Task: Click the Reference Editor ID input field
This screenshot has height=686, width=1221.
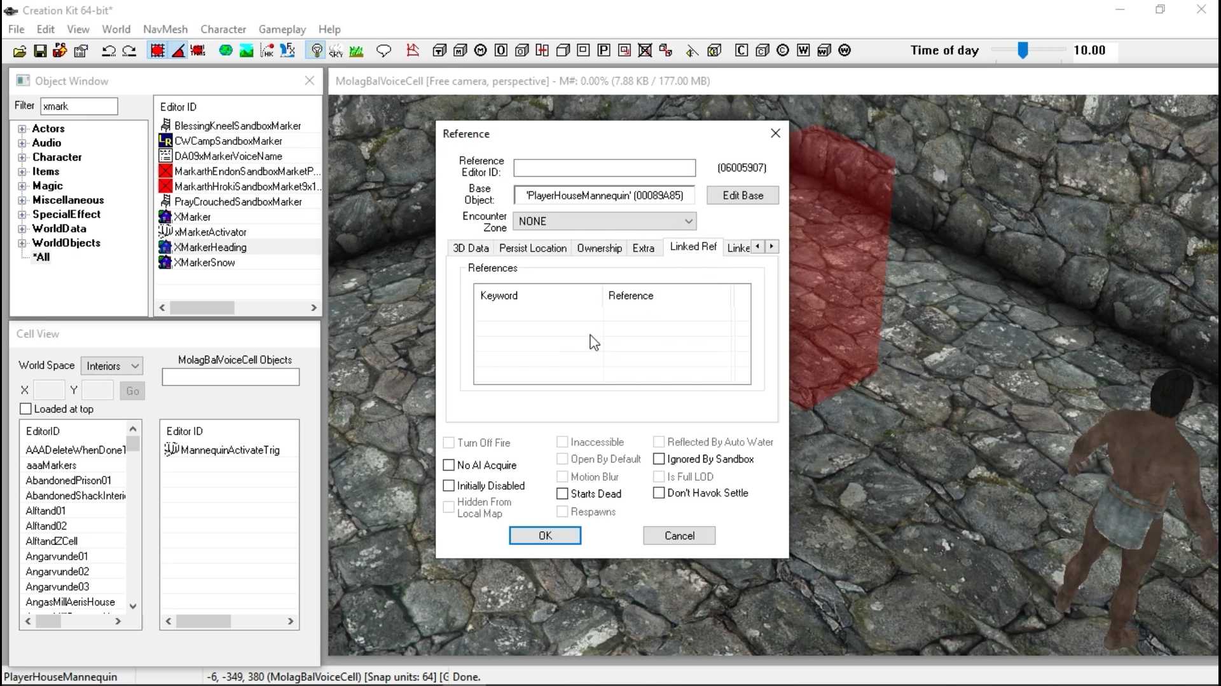Action: (x=604, y=168)
